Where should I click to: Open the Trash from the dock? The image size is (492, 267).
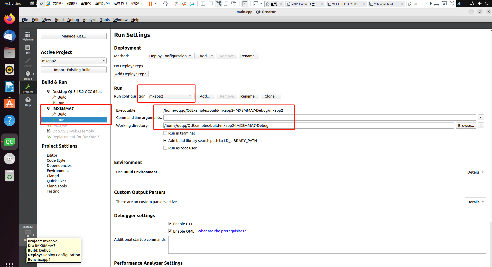tap(10, 176)
